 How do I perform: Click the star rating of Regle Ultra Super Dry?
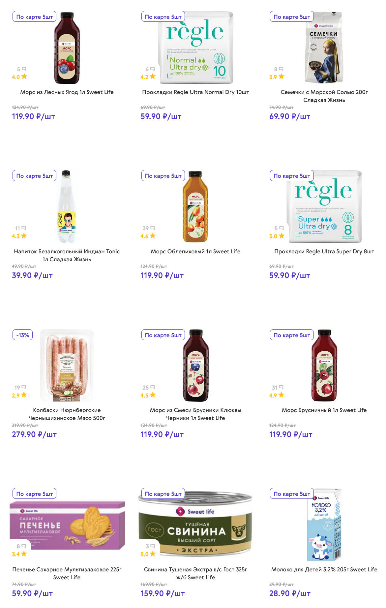[281, 236]
